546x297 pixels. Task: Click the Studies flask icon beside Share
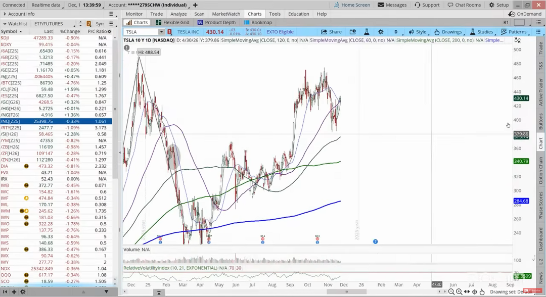tap(367, 32)
